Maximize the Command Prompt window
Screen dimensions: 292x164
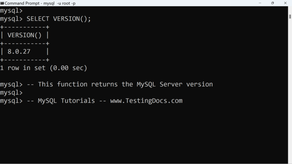[x=272, y=3]
